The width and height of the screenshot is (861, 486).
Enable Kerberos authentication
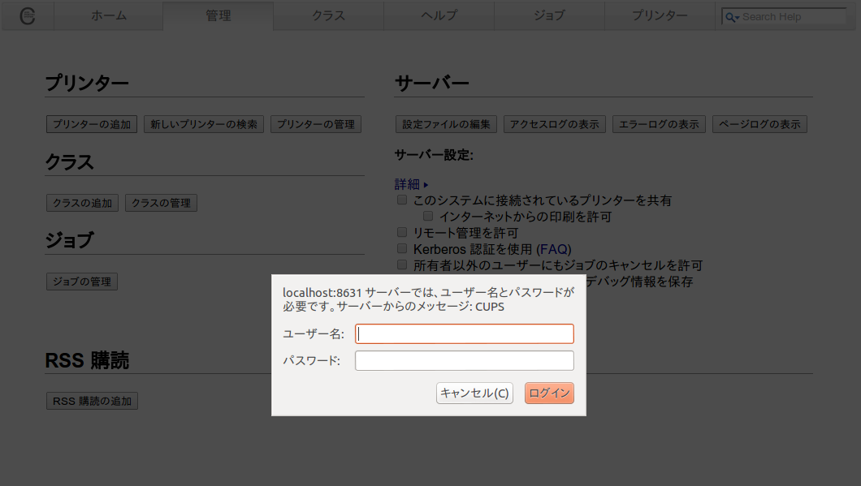coord(402,248)
